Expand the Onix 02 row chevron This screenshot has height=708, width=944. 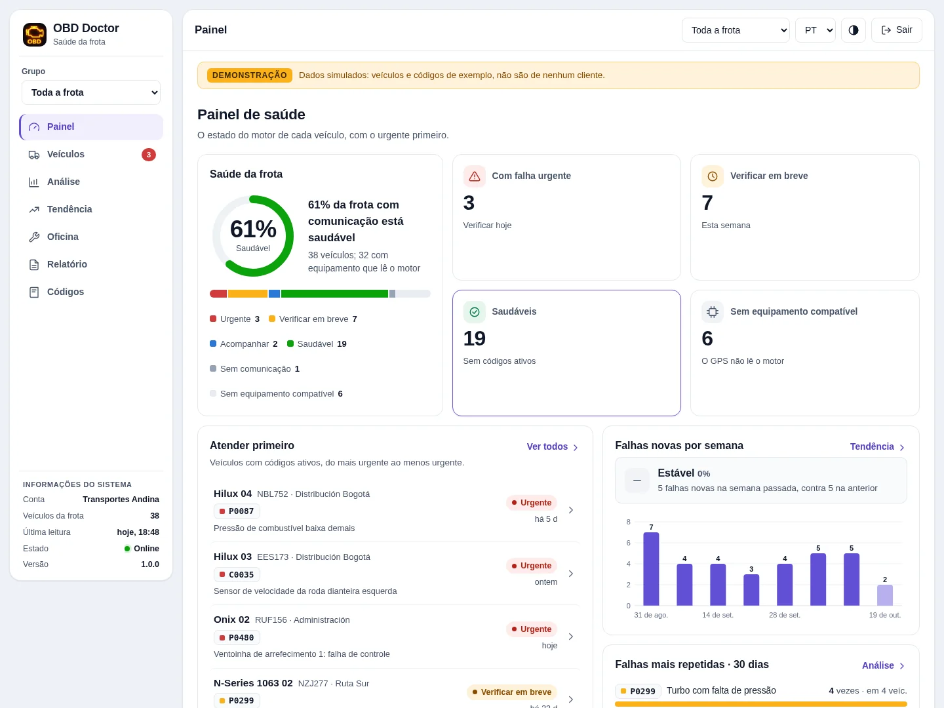(571, 637)
